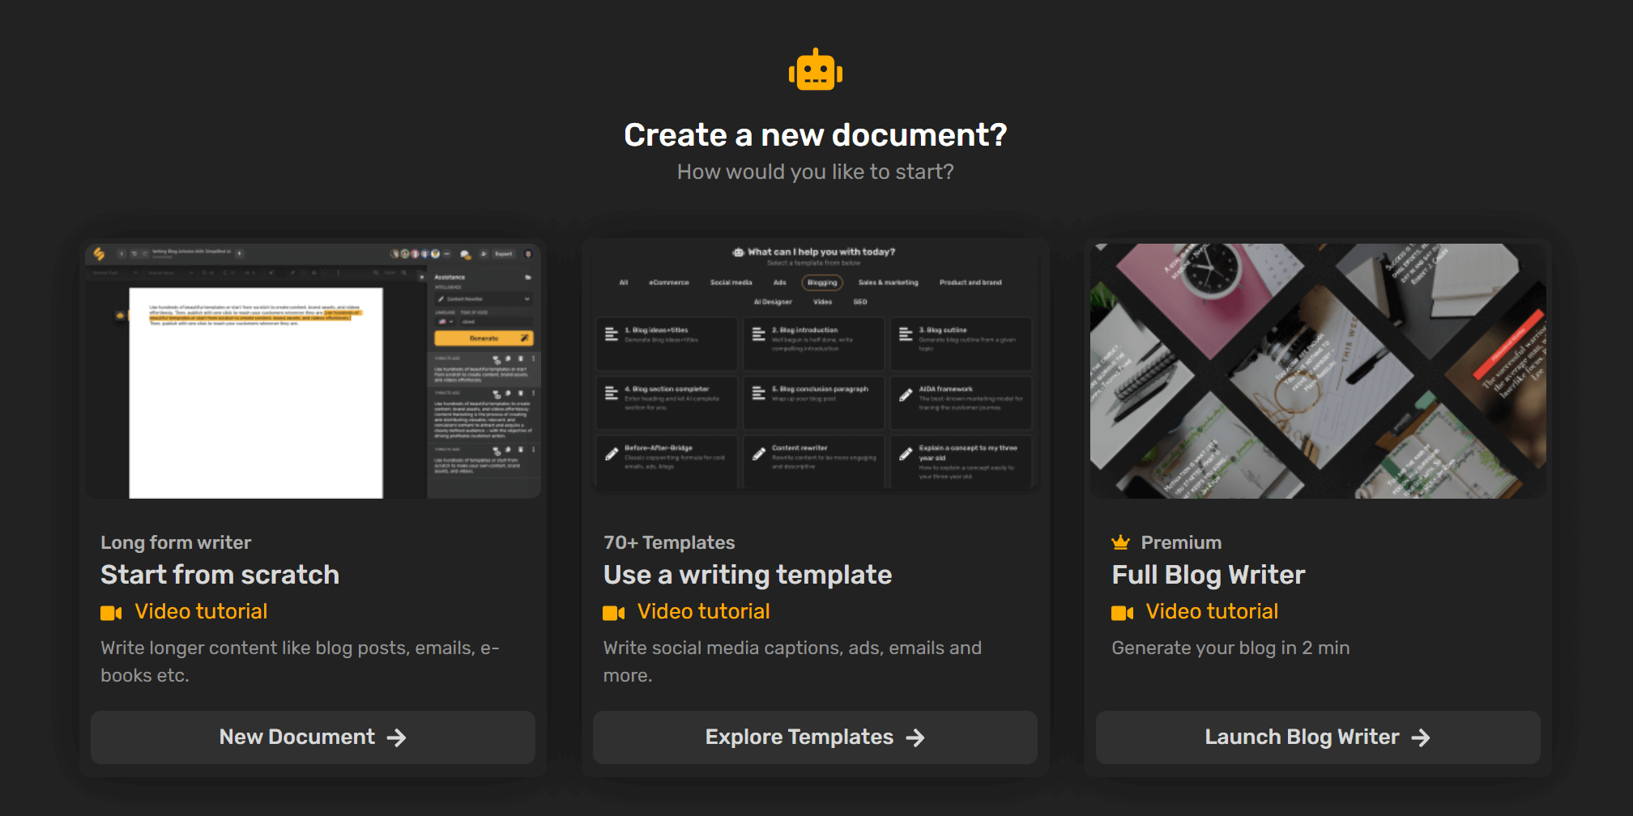Click the video camera icon under Start from scratch
Viewport: 1633px width, 816px height.
[111, 613]
